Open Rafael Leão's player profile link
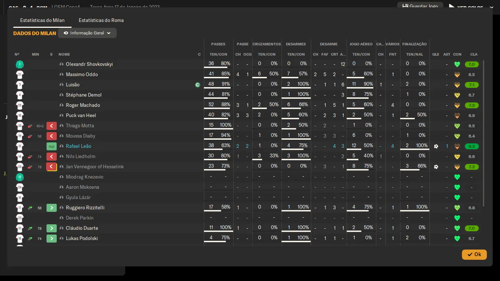The width and height of the screenshot is (500, 281). pyautogui.click(x=78, y=146)
